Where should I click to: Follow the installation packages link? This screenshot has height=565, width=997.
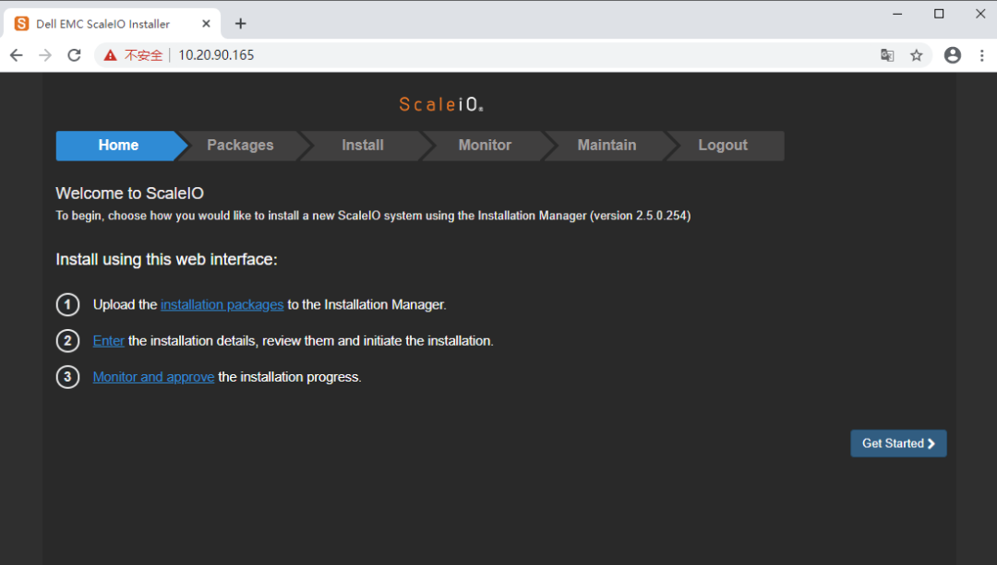pos(222,305)
